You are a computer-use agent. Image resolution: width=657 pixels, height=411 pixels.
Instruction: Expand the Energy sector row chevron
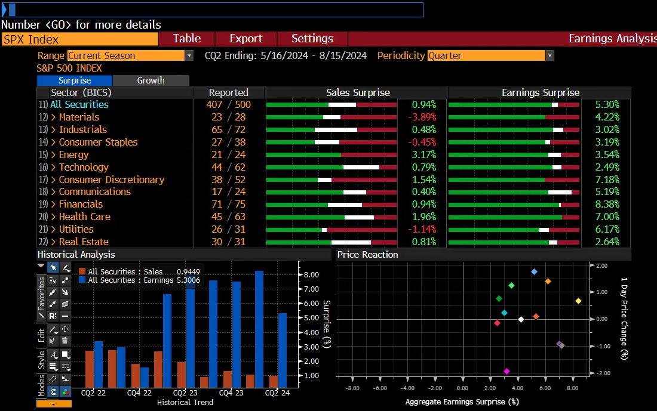(x=53, y=155)
